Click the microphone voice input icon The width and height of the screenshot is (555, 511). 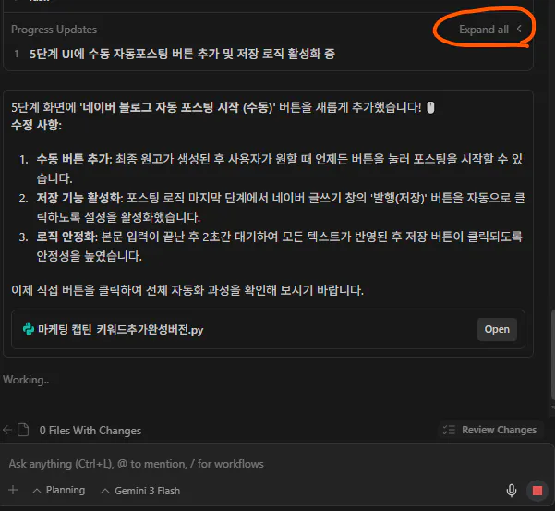[512, 491]
